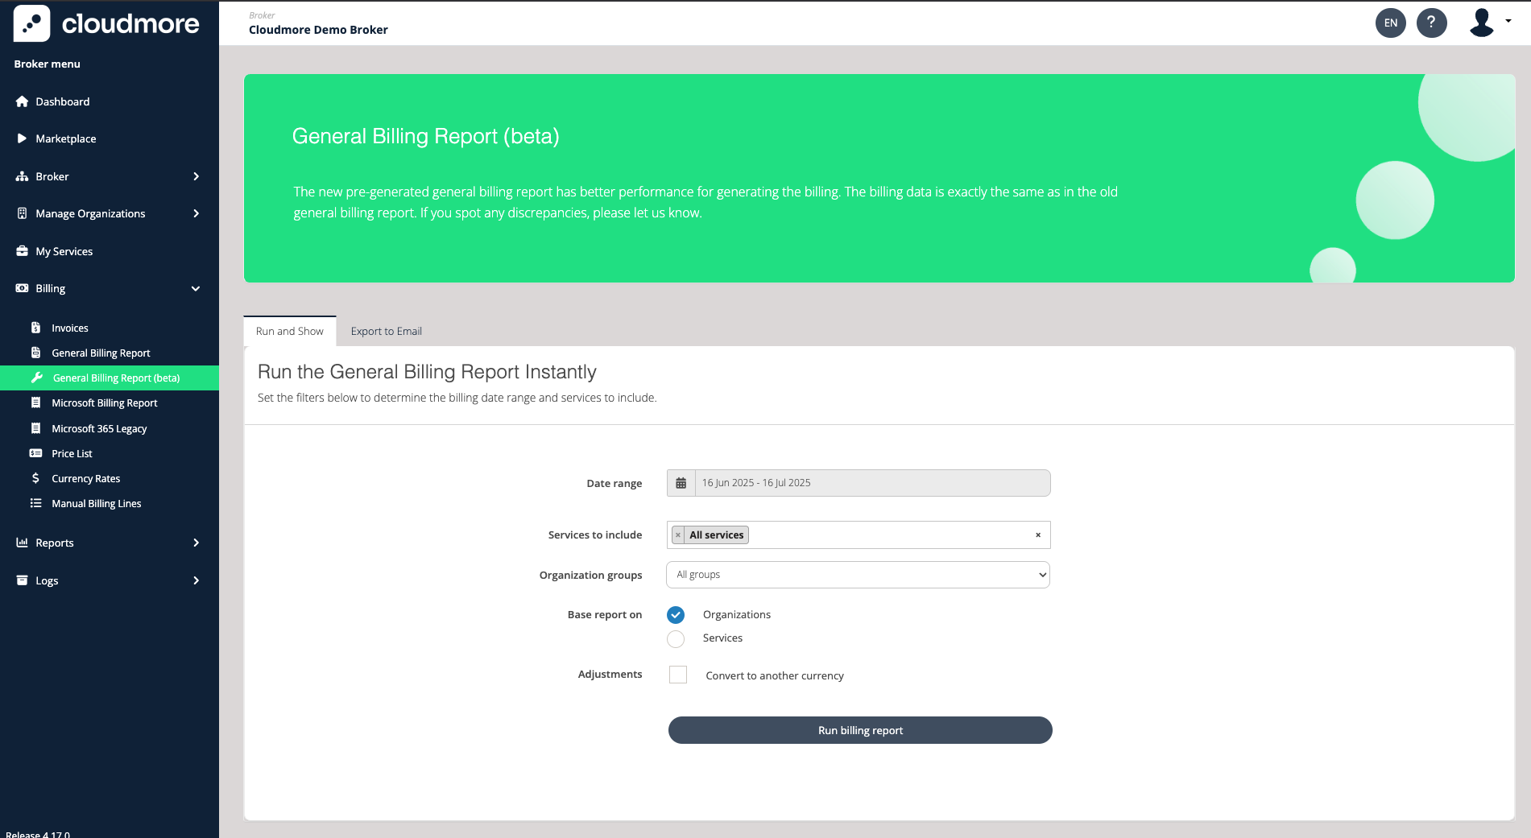This screenshot has height=838, width=1531.
Task: Click the date range input field
Action: pyautogui.click(x=871, y=483)
